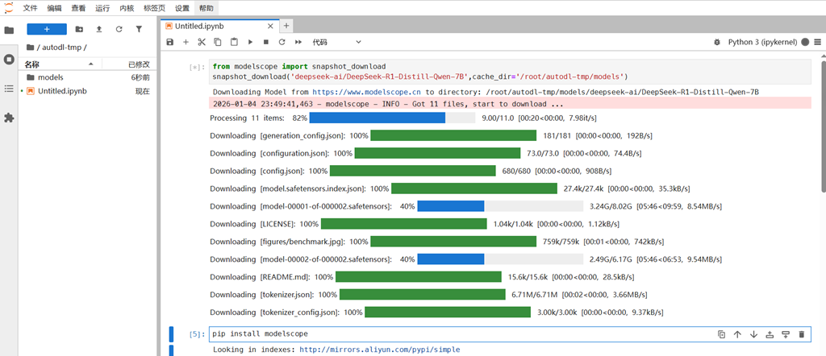
Task: Open the 设置 menu
Action: [x=182, y=8]
